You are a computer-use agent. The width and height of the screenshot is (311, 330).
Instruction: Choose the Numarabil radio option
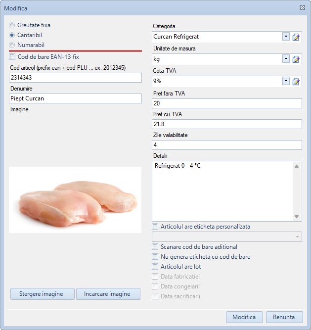[12, 45]
